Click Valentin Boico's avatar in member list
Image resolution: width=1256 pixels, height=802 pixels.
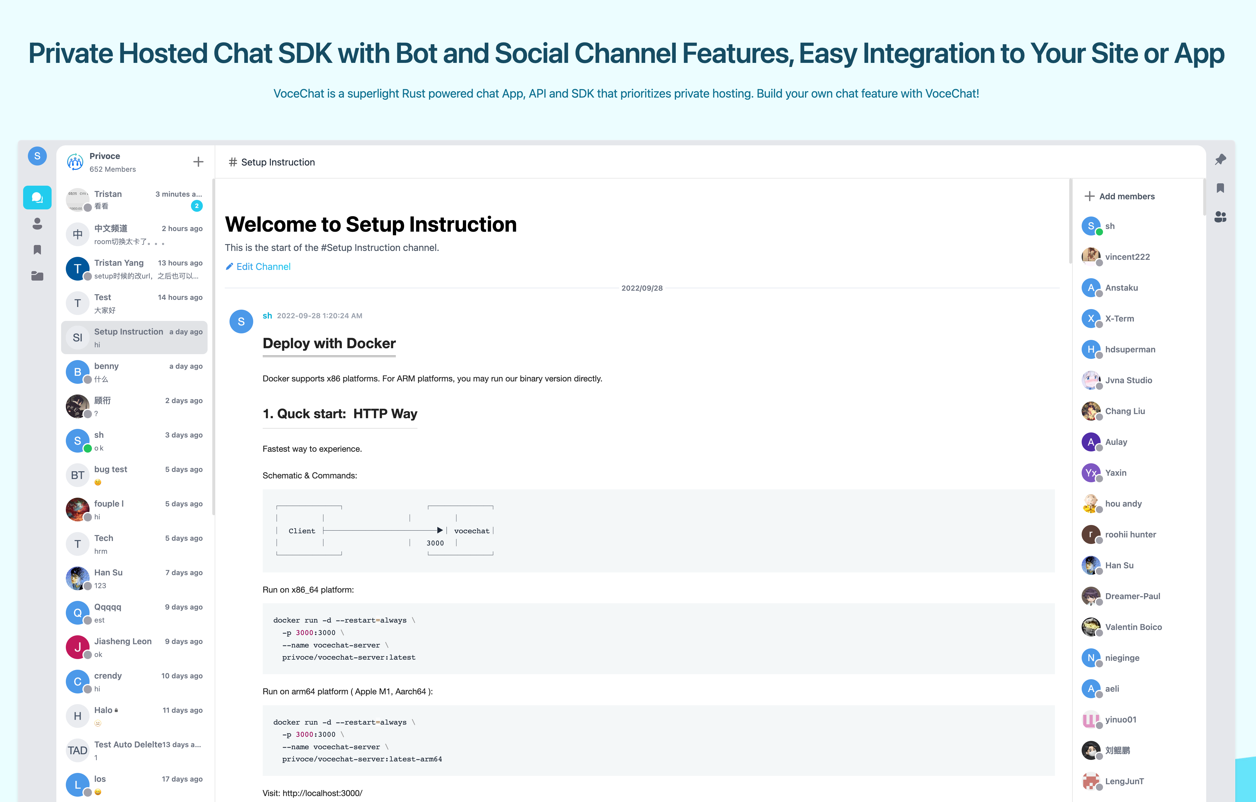(x=1091, y=627)
